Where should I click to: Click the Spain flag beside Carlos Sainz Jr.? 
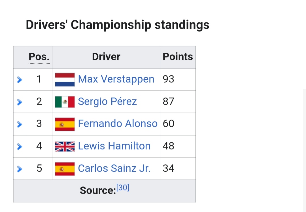point(65,169)
